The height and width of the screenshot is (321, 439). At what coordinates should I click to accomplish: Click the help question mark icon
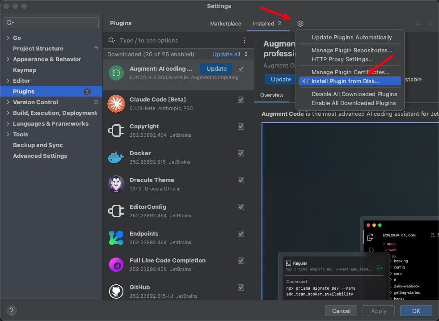point(12,311)
